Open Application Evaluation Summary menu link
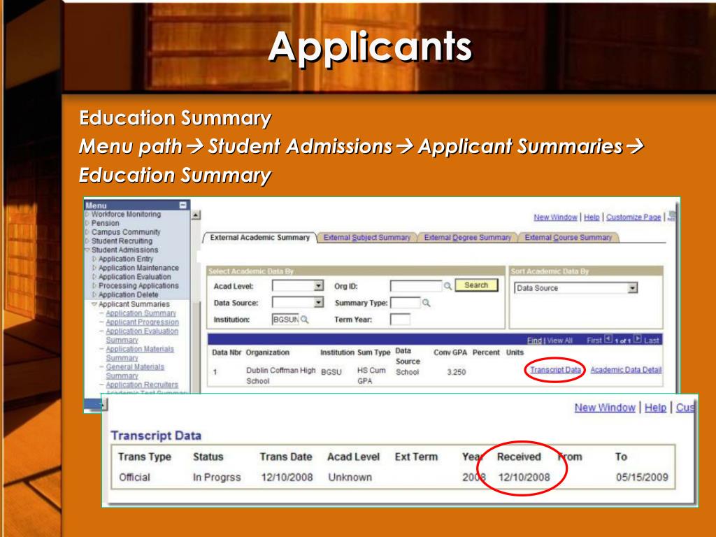This screenshot has height=537, width=716. pyautogui.click(x=142, y=336)
